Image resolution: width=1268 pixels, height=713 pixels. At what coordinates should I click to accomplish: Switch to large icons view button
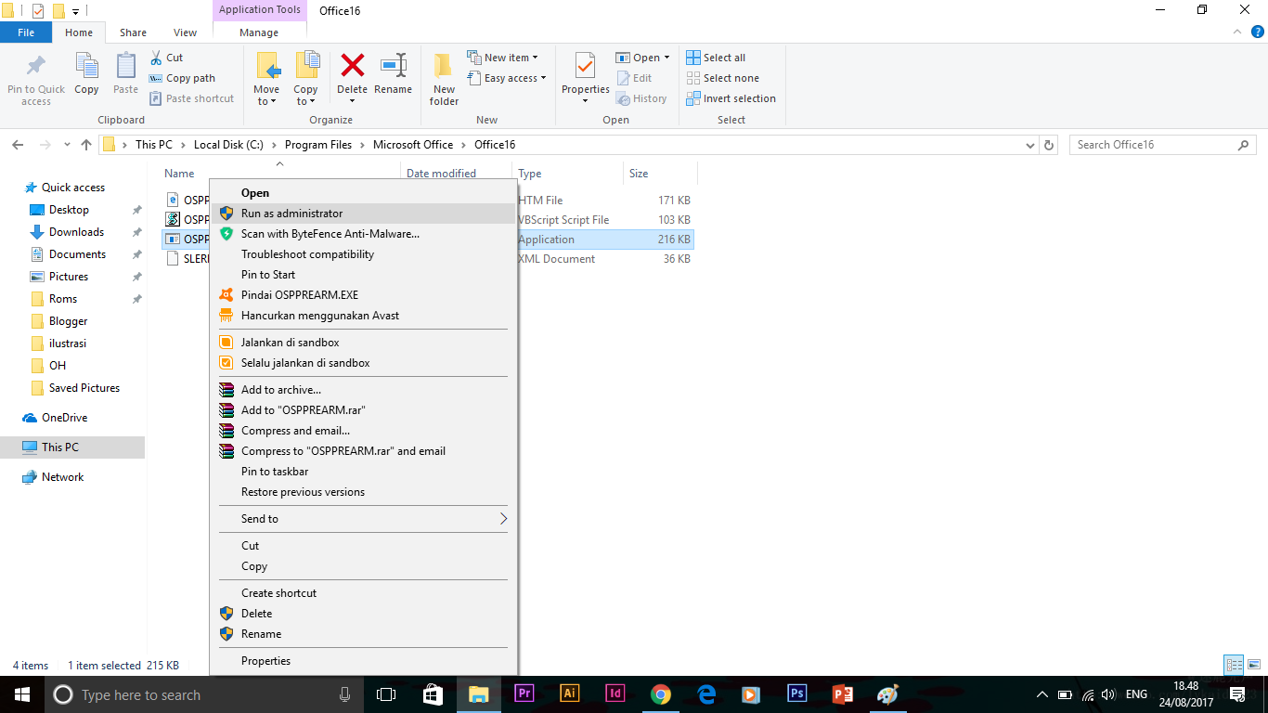click(1253, 665)
